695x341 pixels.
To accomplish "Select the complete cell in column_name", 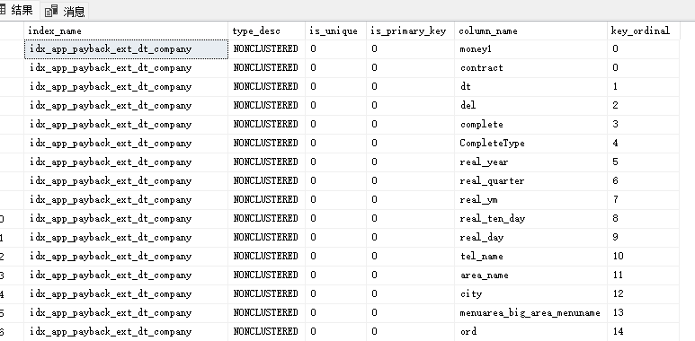I will [531, 124].
